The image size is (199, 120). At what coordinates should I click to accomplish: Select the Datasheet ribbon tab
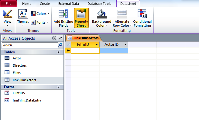128,4
